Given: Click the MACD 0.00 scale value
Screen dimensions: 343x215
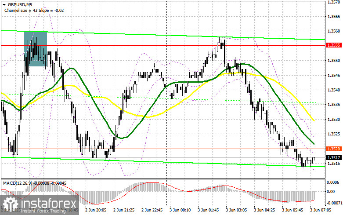Looking at the screenshot, I should pos(331,191).
